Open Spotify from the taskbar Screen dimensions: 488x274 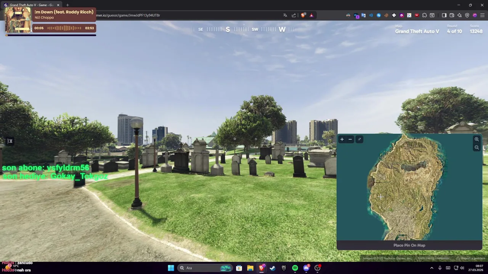295,268
